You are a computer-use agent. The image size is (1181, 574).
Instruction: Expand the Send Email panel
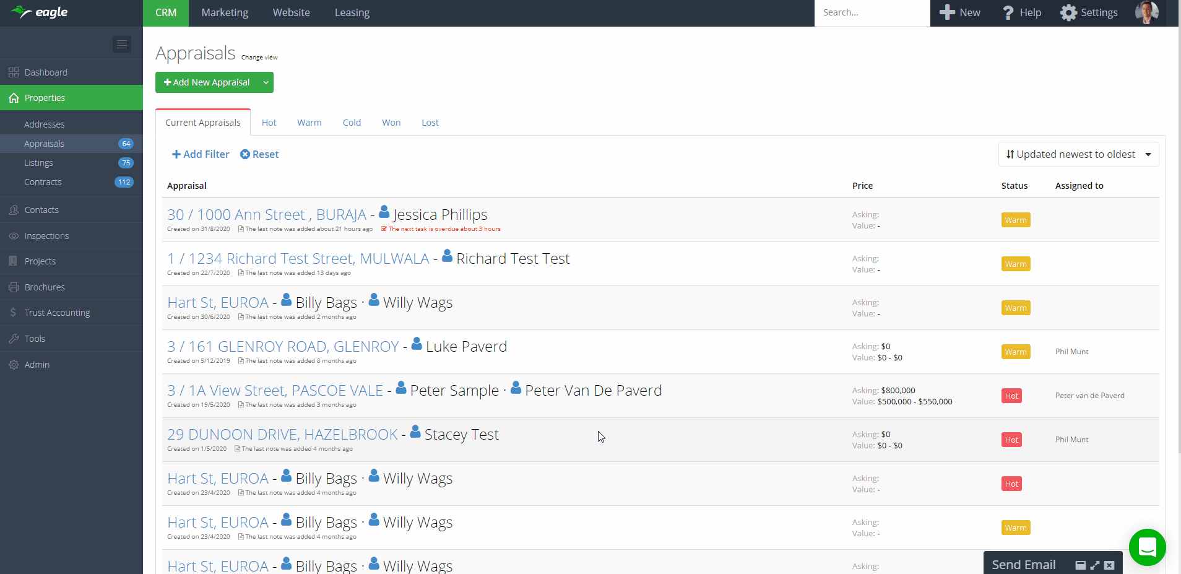[1095, 565]
